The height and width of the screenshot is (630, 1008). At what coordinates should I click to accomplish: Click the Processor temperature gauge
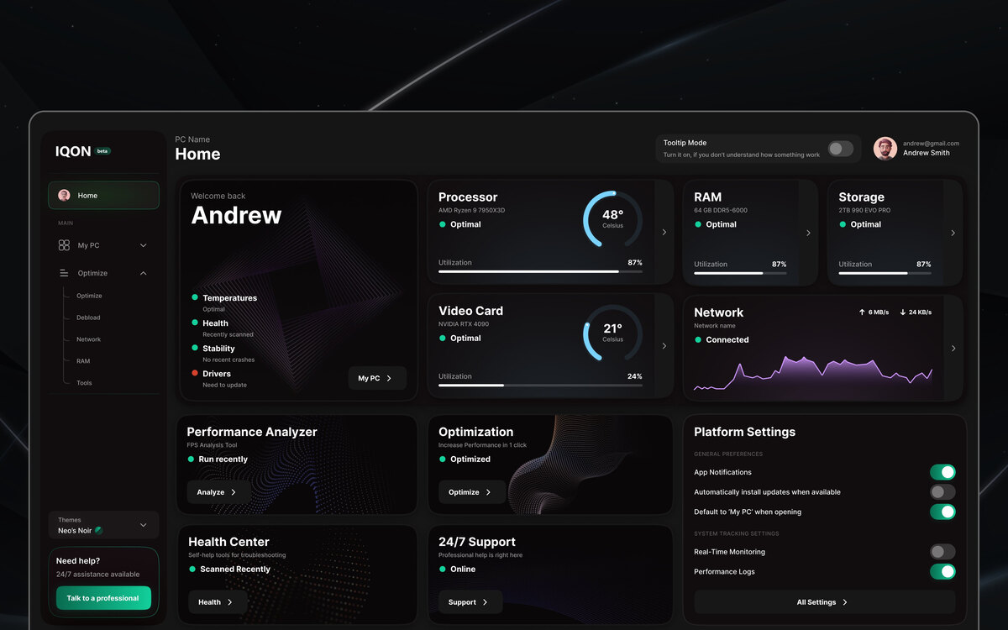coord(613,218)
